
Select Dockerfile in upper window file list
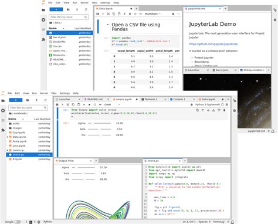70,42
